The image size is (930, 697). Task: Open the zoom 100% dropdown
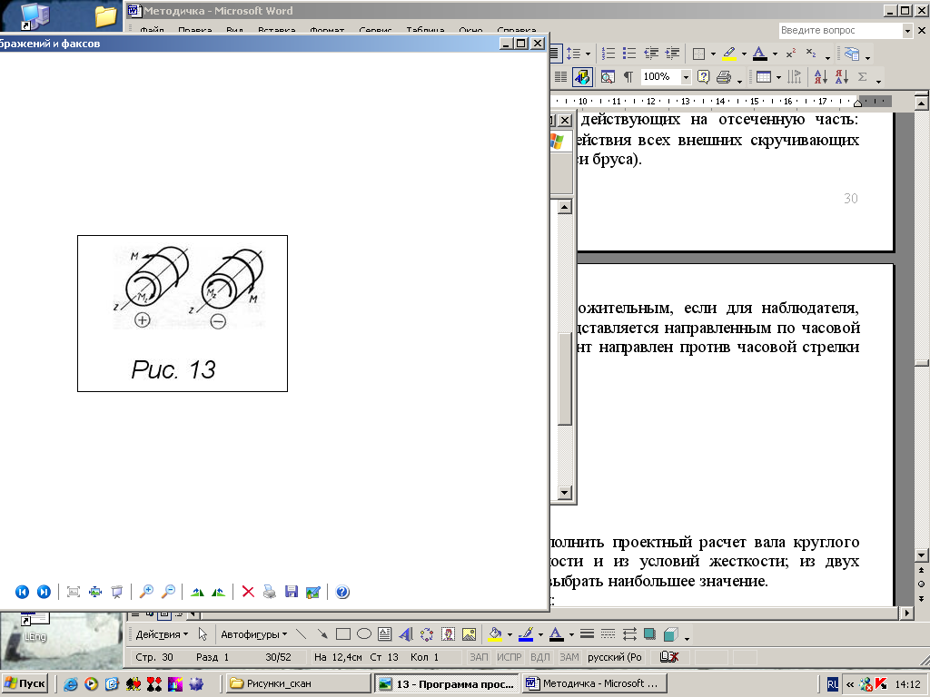[687, 77]
